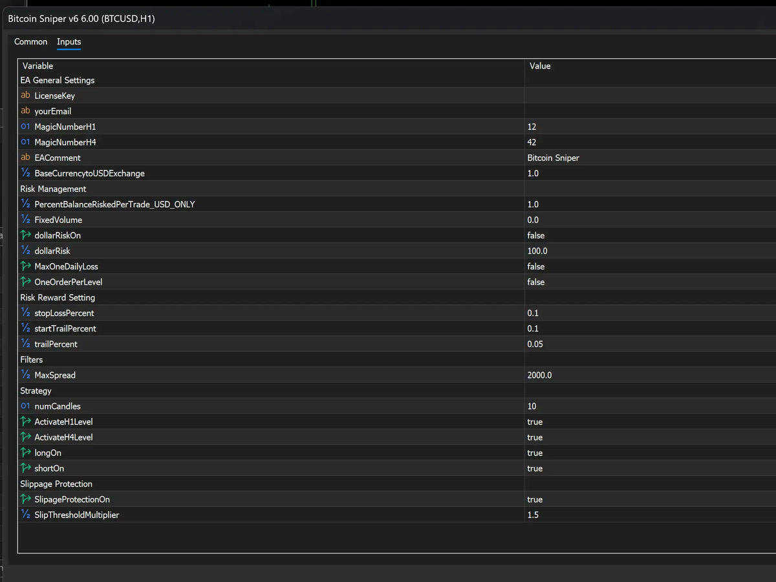This screenshot has height=582, width=776.
Task: Click the boolean icon beside ActivateH1Level
Action: click(x=25, y=422)
